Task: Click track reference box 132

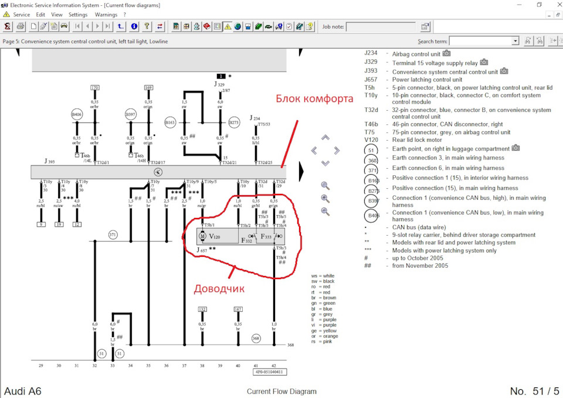Action: (x=202, y=309)
